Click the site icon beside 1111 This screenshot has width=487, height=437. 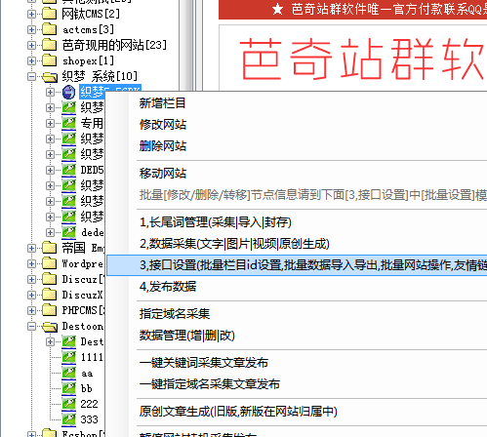click(x=68, y=357)
